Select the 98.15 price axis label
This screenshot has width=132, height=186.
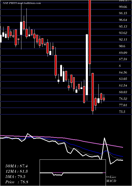(123, 13)
